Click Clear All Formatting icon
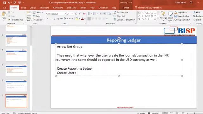Viewport: 203px width, 114px height. pos(84,14)
